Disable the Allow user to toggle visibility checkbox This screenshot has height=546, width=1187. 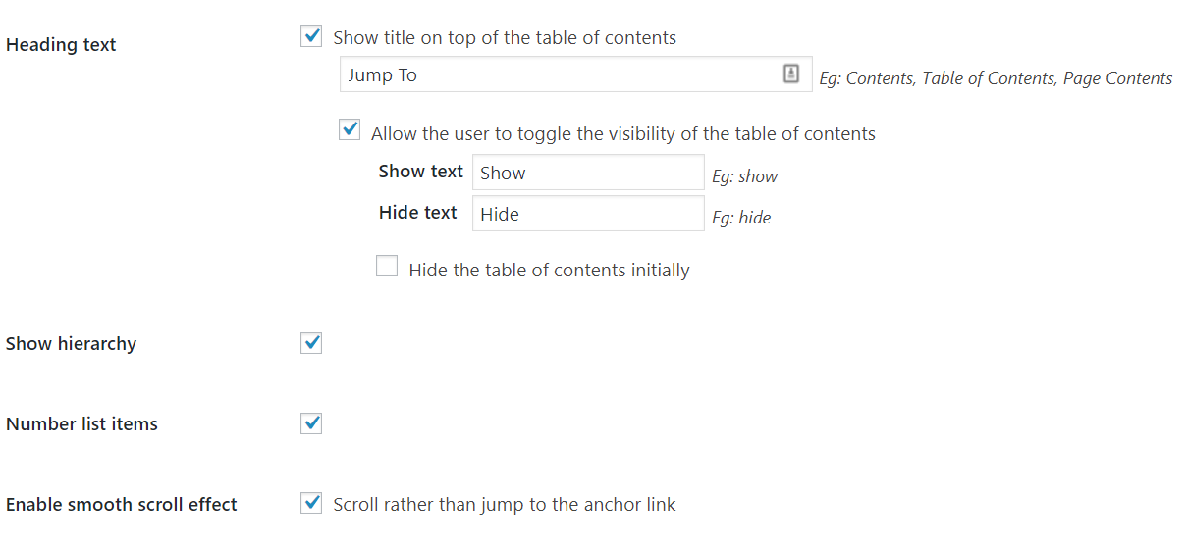coord(350,130)
